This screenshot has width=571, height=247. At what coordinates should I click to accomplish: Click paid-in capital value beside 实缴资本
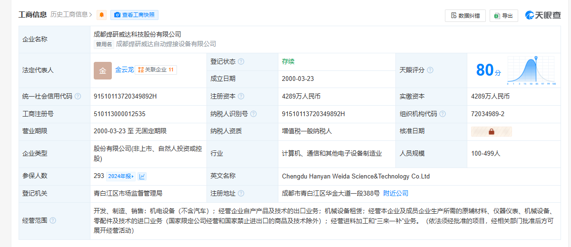490,97
